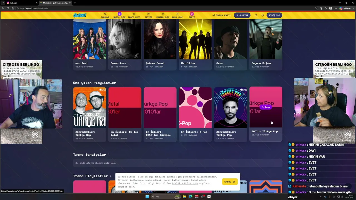Open En İyileri: 80'ler Metal playlist
This screenshot has height=200, width=356.
(125, 114)
